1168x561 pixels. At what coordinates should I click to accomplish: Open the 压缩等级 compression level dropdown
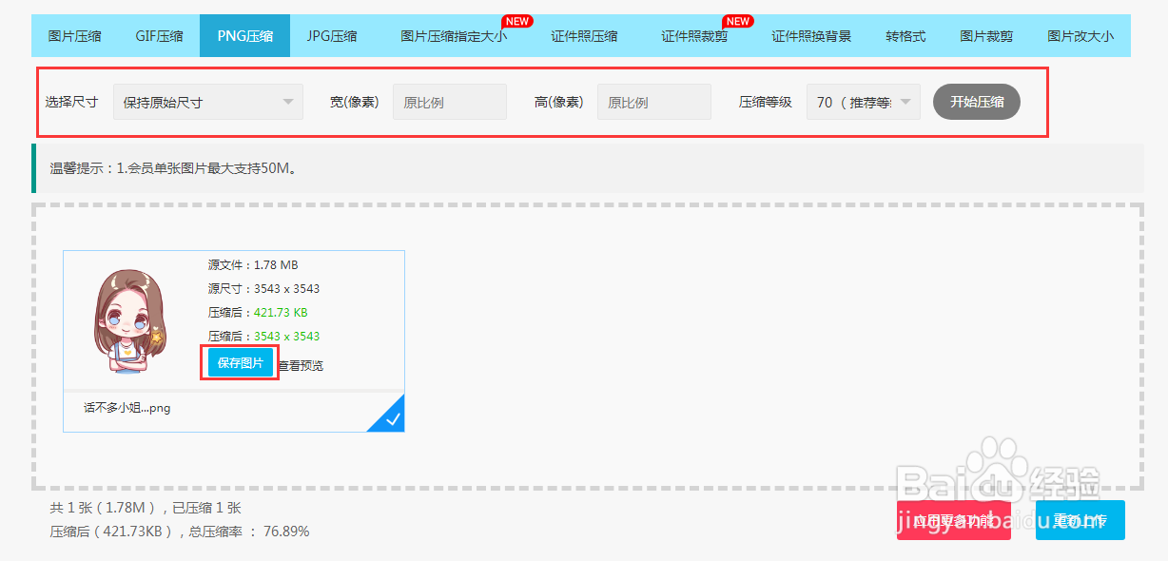click(862, 101)
